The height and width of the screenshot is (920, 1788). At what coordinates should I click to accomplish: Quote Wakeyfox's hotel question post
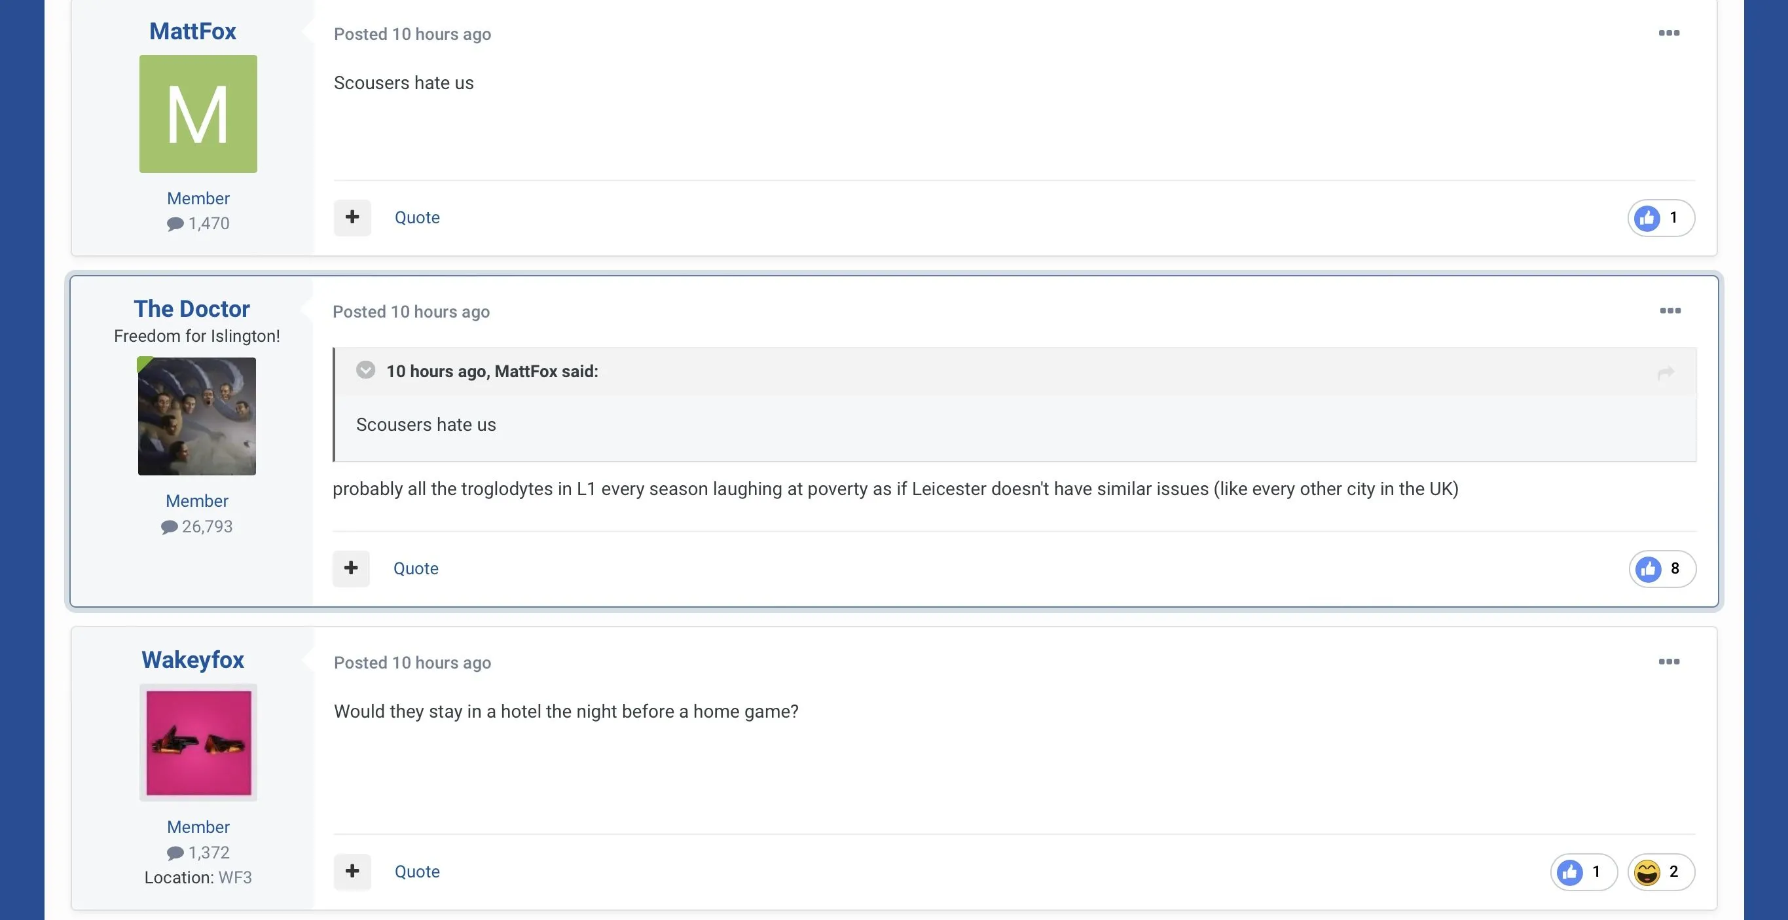417,872
